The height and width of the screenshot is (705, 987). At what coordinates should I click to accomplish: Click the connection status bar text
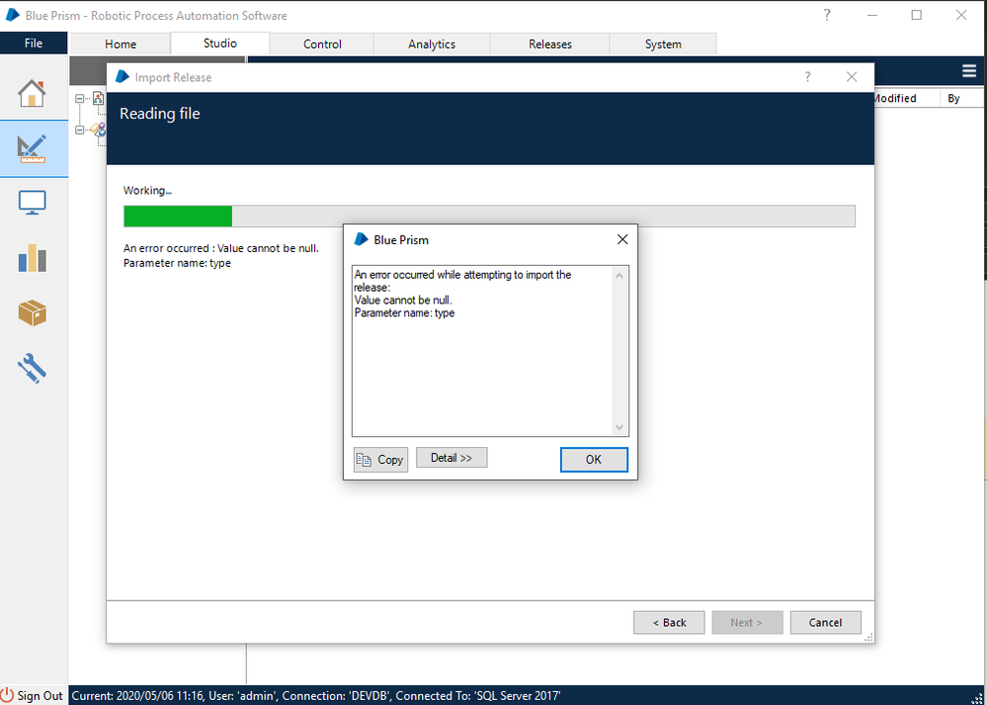pos(316,695)
